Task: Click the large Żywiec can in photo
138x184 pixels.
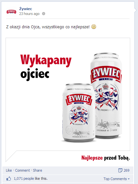Action: (x=106, y=96)
